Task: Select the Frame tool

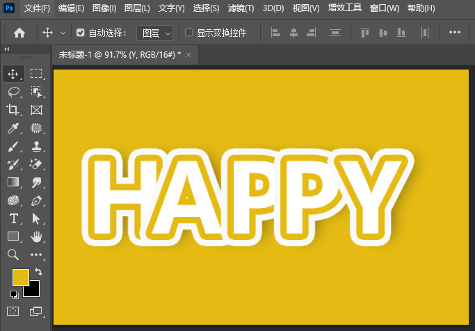Action: 36,110
